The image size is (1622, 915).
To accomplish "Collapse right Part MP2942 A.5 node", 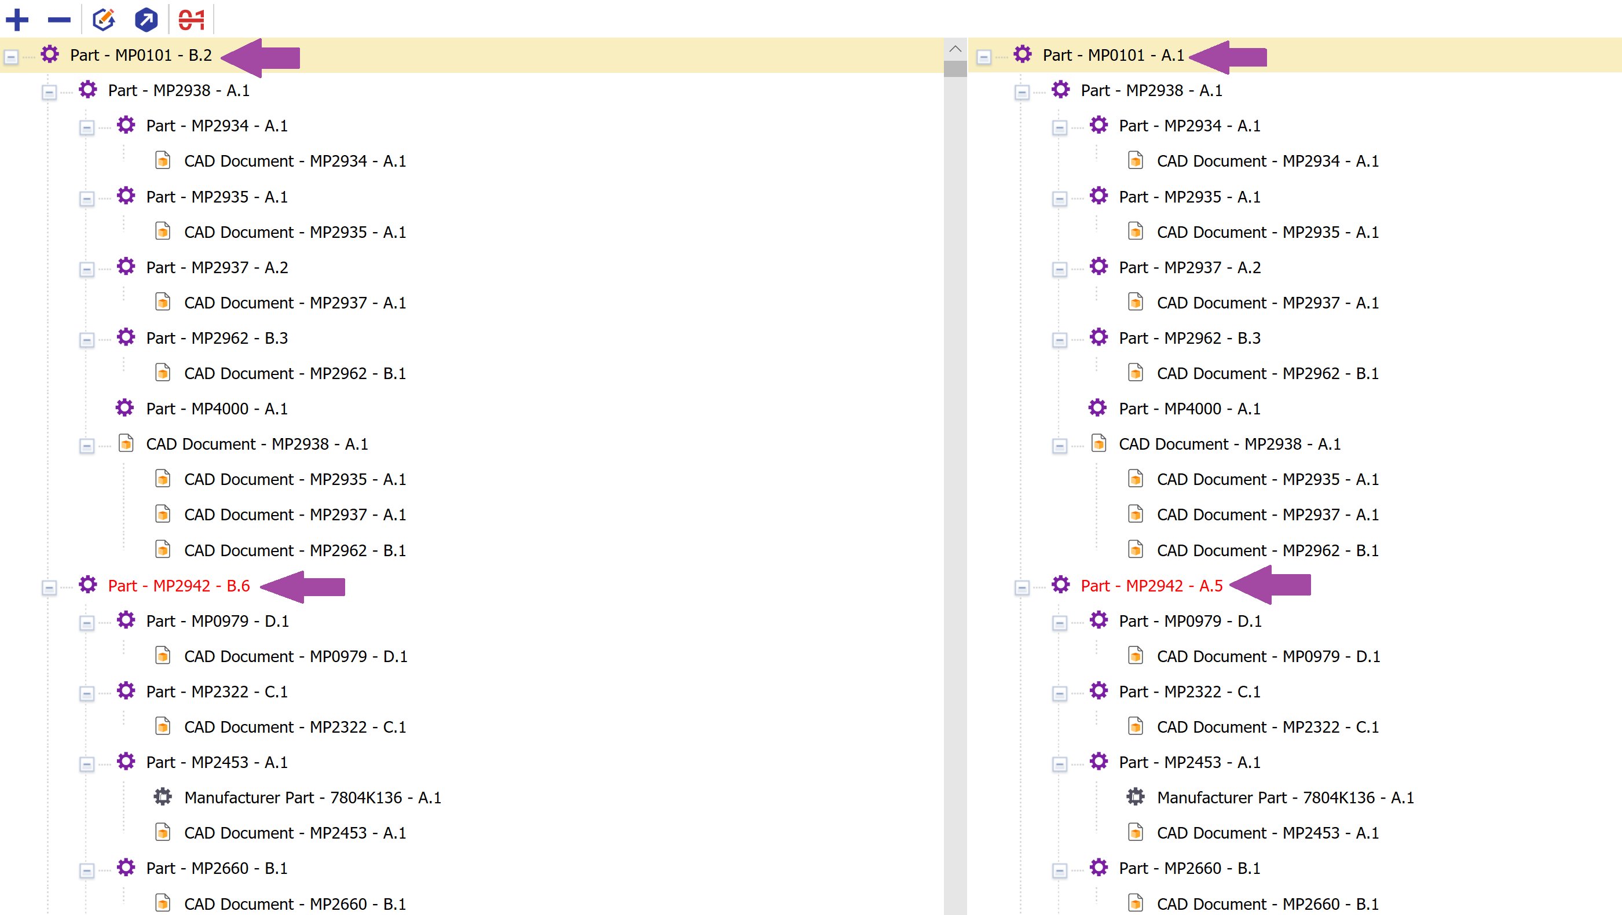I will tap(1022, 587).
